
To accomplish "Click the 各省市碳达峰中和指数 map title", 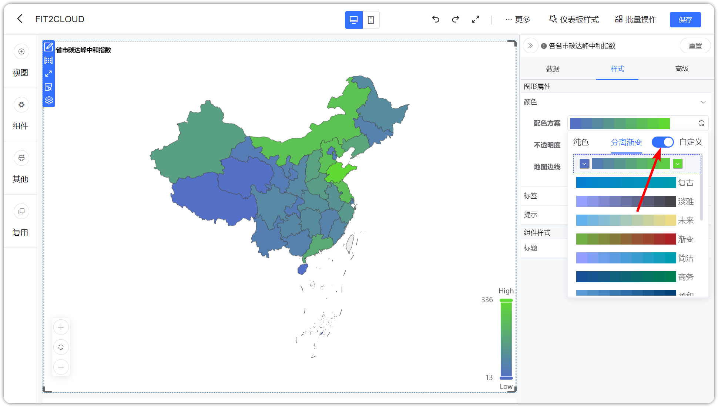I will tap(83, 50).
